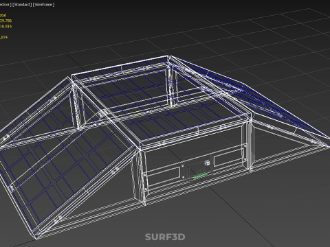Click the SURF3D watermark
The height and width of the screenshot is (247, 330).
pos(165,237)
